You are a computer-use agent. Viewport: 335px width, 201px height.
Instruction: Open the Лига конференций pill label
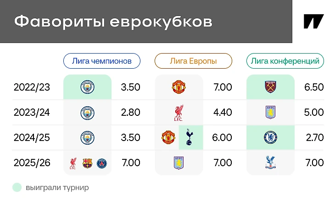(x=285, y=61)
